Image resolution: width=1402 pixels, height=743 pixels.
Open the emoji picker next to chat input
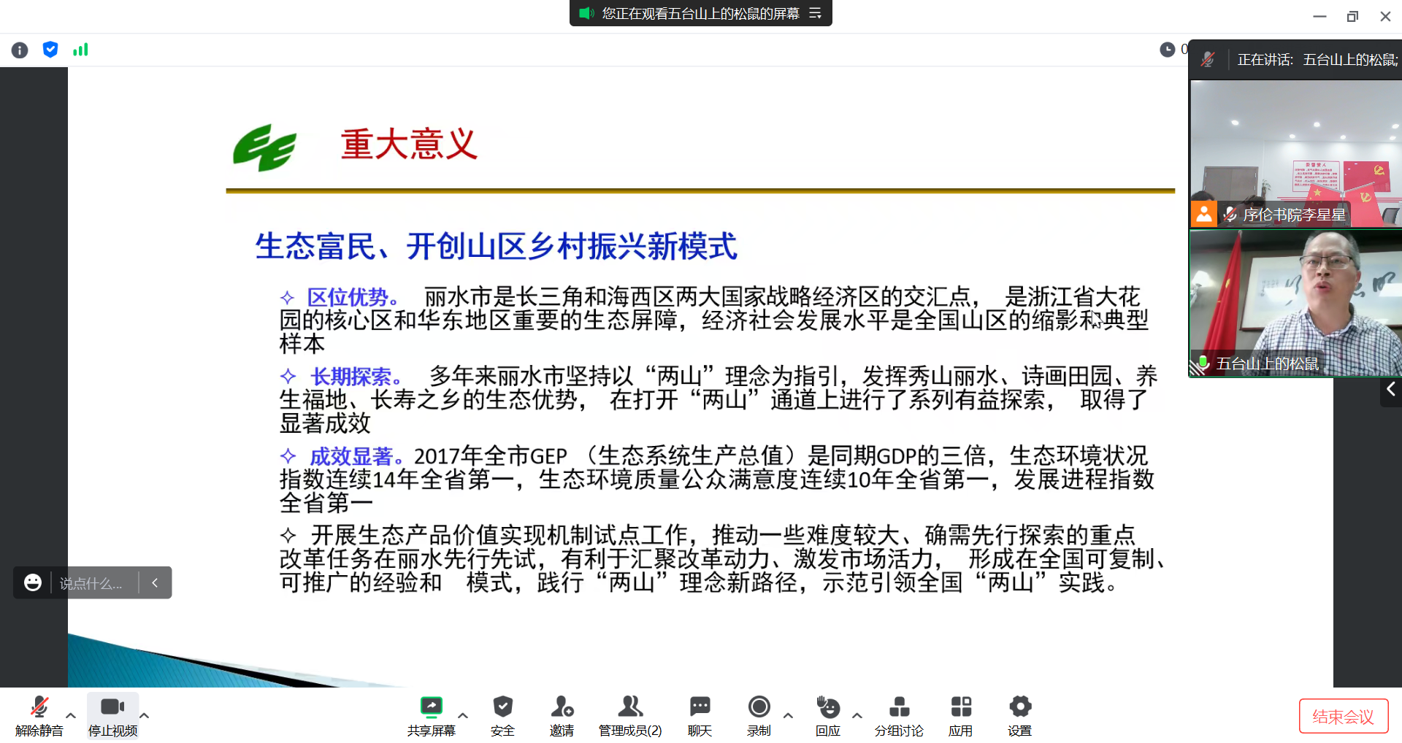[x=32, y=582]
